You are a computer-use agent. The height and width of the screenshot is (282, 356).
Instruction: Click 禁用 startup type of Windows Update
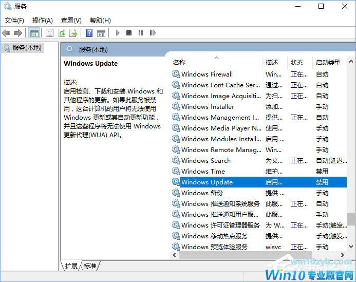click(x=322, y=182)
